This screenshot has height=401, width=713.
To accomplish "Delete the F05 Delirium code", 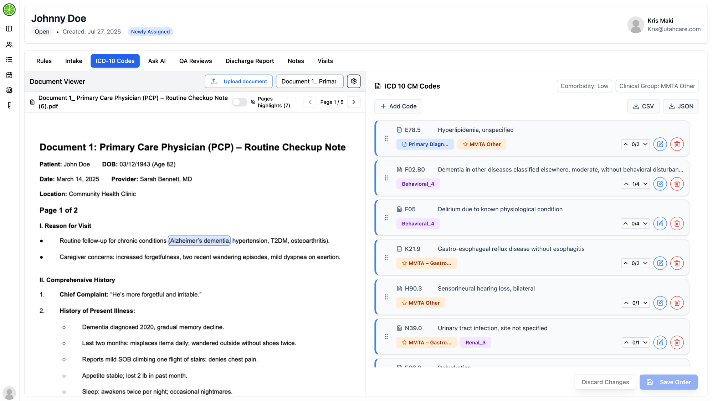I will (677, 223).
